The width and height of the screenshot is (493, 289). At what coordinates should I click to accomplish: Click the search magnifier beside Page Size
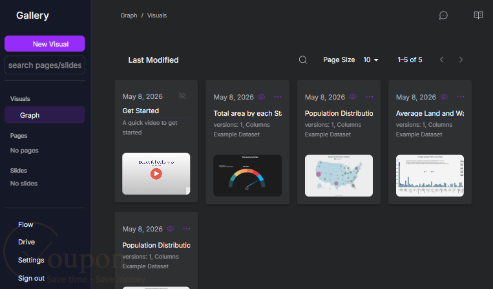(x=303, y=59)
